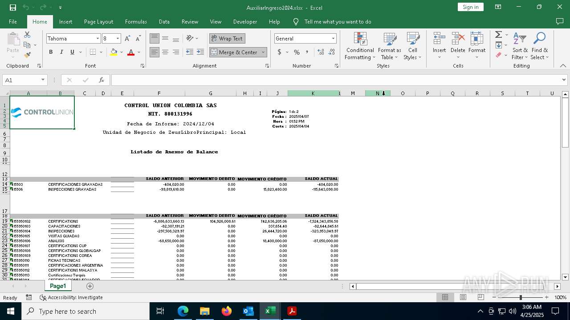Viewport: 570px width, 320px height.
Task: Click the Increase Decimal icon
Action: pos(321,52)
